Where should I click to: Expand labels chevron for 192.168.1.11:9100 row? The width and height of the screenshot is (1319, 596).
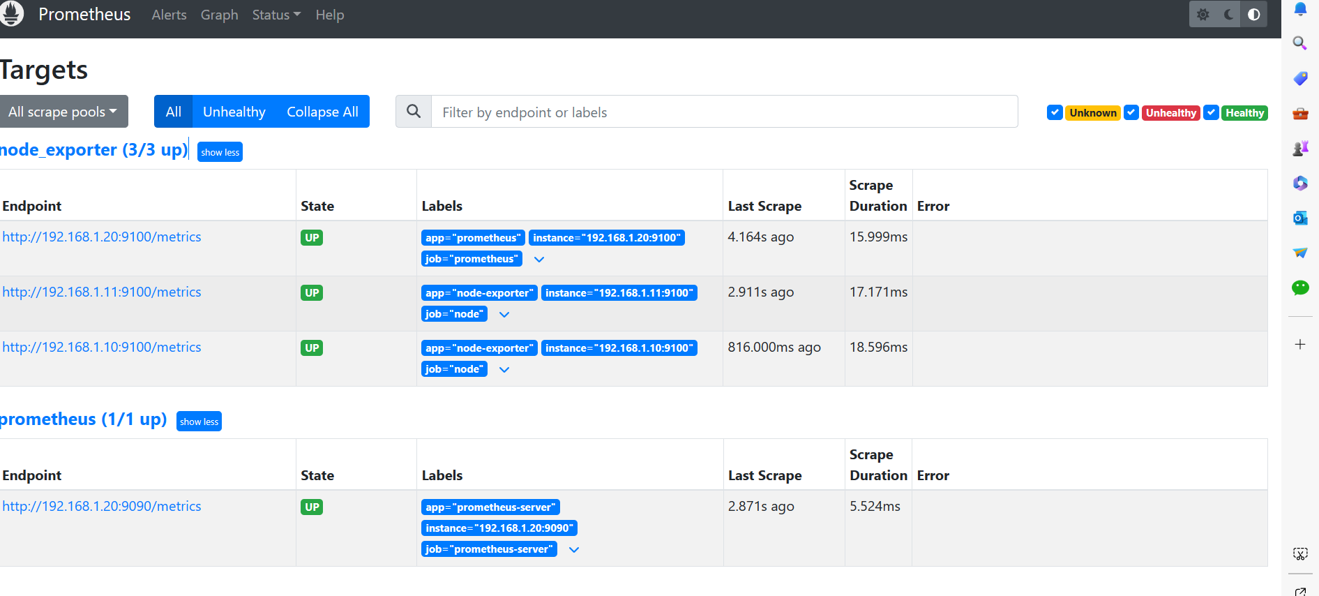tap(504, 314)
